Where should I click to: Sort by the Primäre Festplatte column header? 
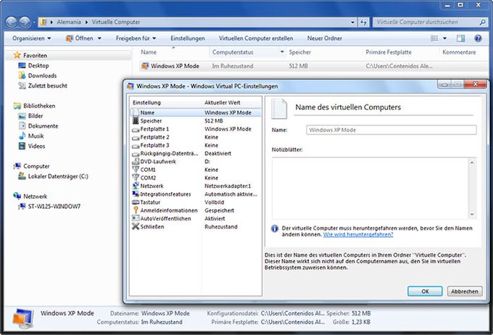pos(389,52)
